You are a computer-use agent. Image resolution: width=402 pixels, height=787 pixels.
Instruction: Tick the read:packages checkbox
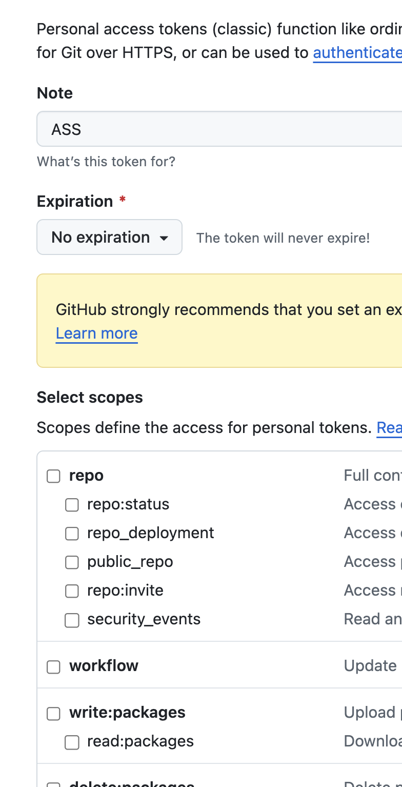point(72,742)
